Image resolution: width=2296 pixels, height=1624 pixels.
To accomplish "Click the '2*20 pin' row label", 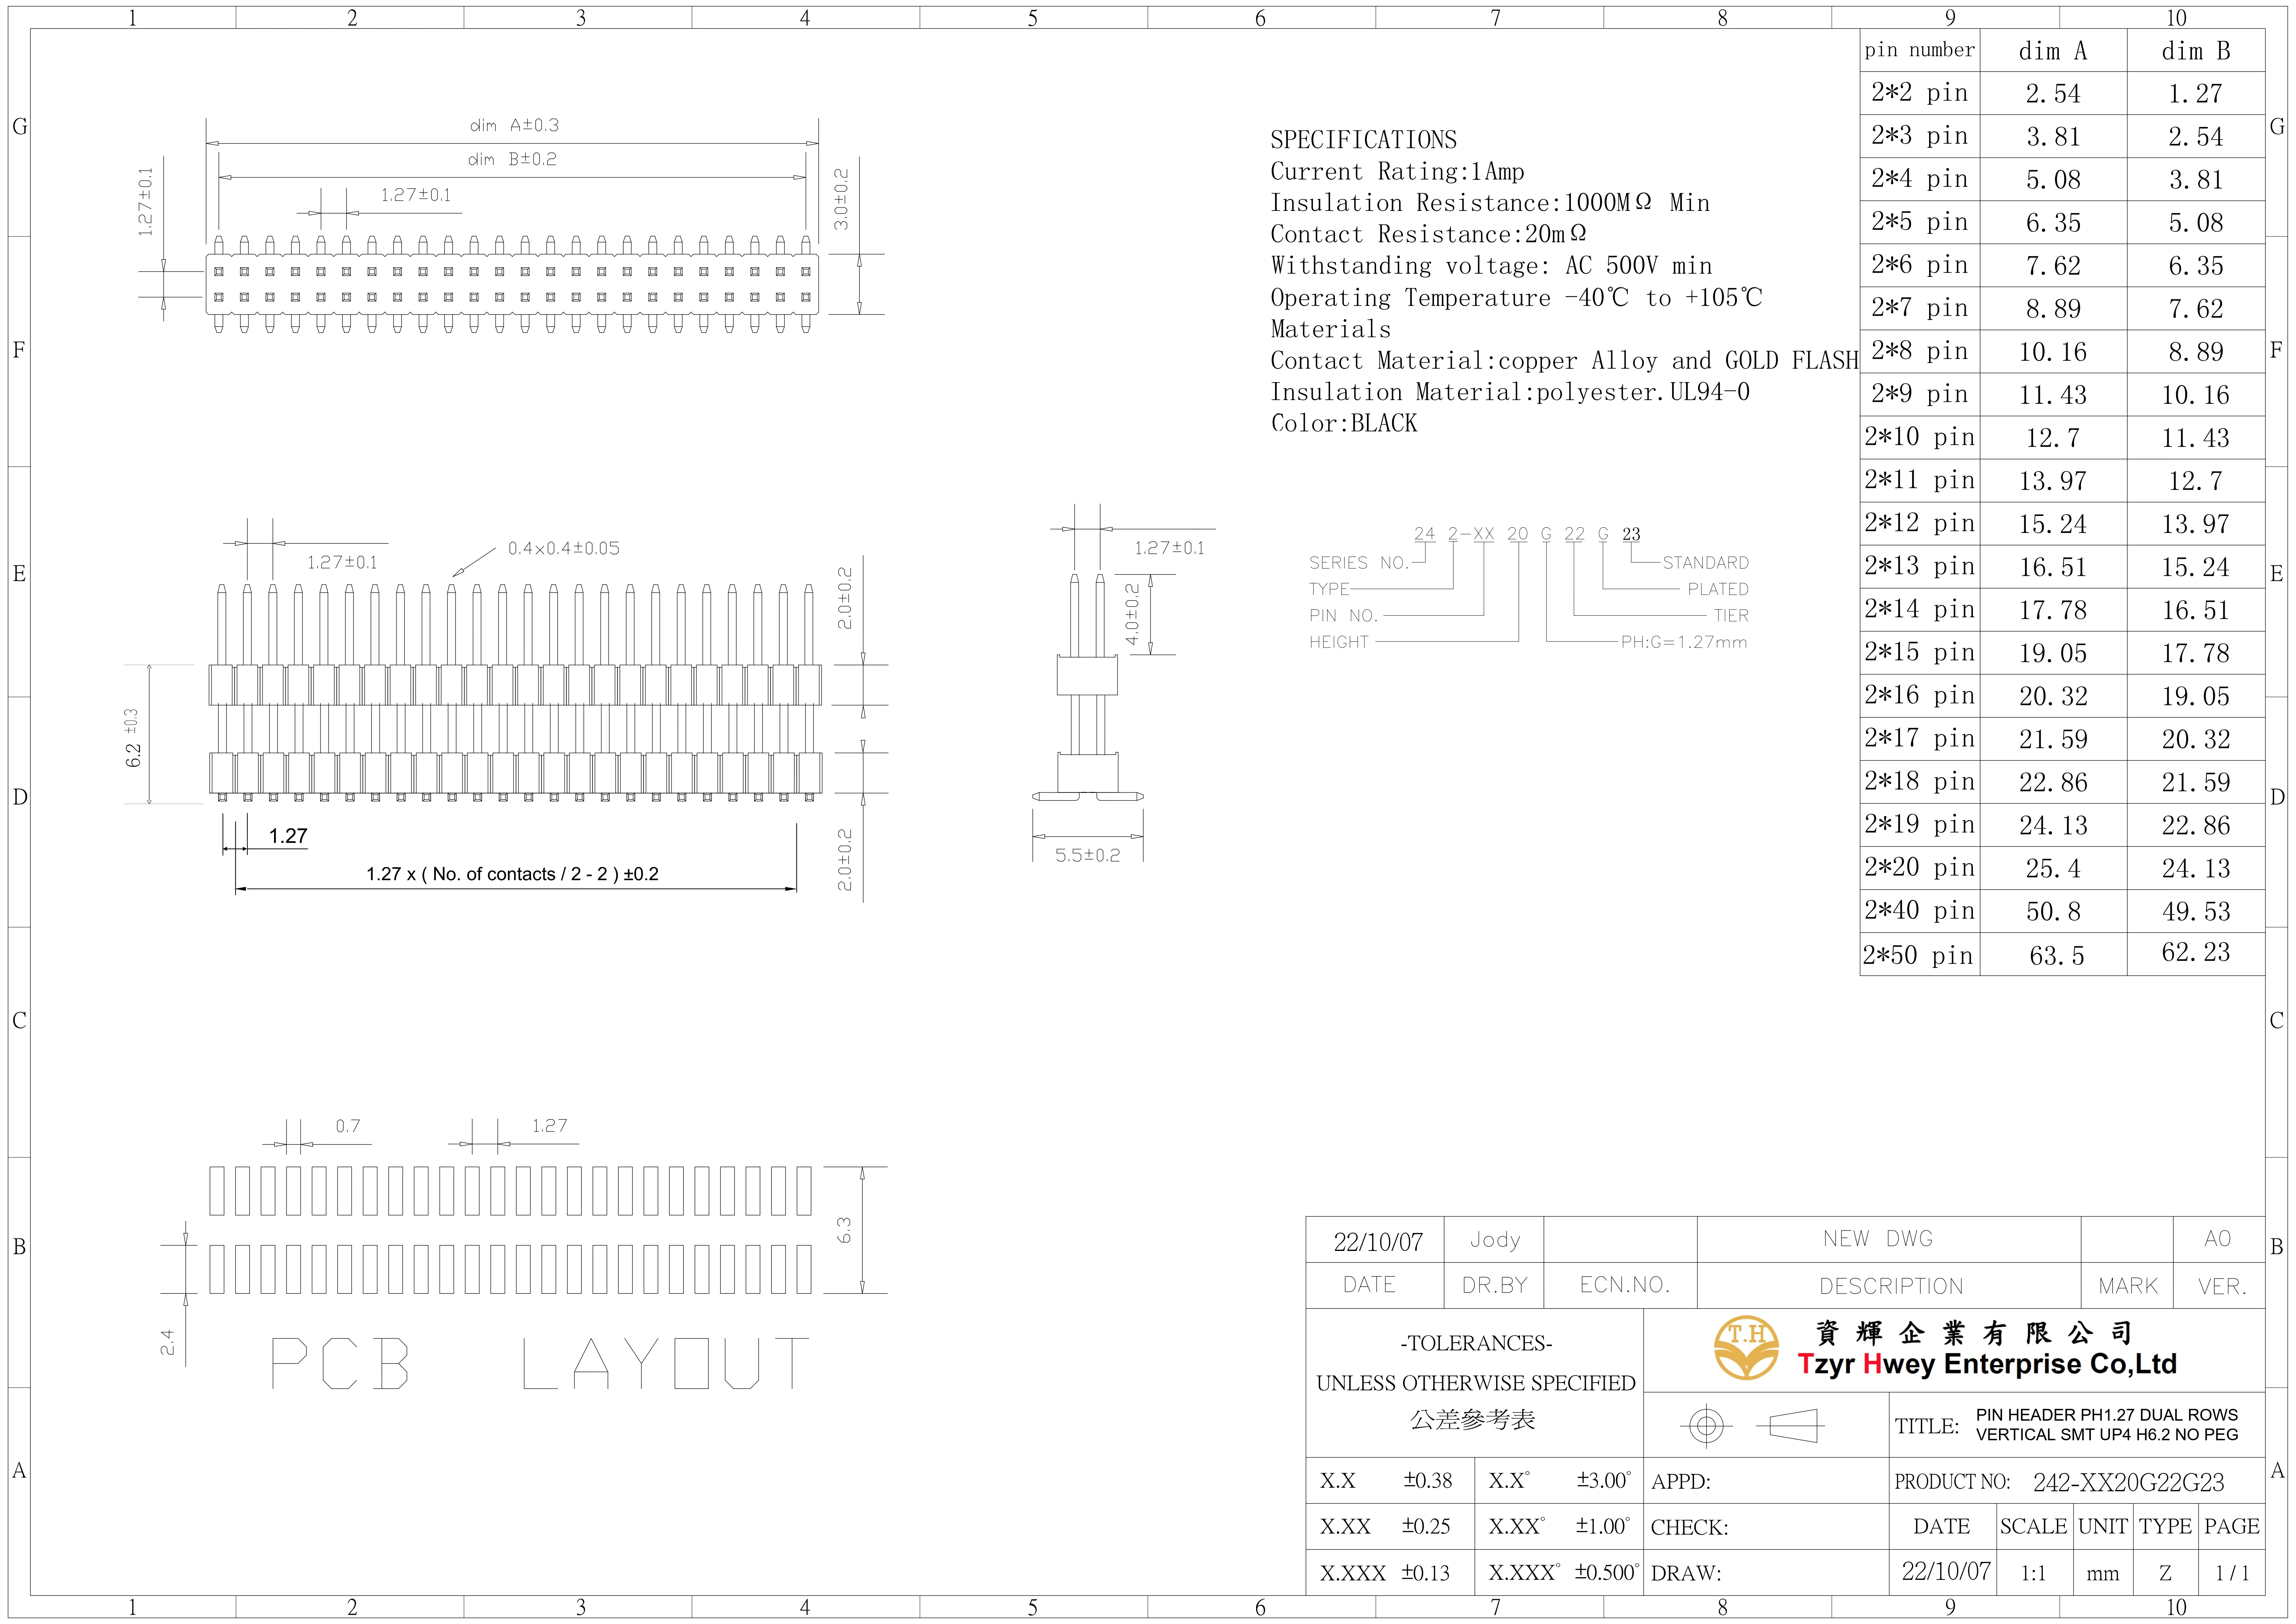I will pyautogui.click(x=1919, y=867).
